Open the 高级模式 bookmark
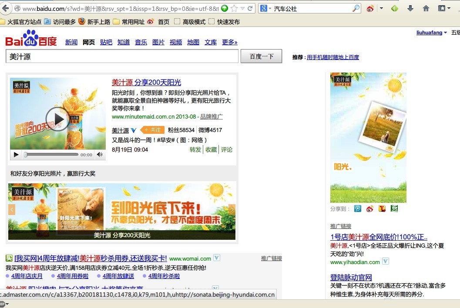This screenshot has width=460, height=308. (190, 22)
